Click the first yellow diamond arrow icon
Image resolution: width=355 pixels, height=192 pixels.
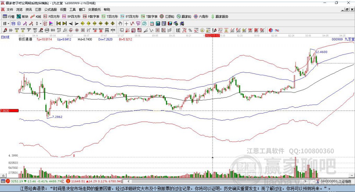(x=83, y=24)
